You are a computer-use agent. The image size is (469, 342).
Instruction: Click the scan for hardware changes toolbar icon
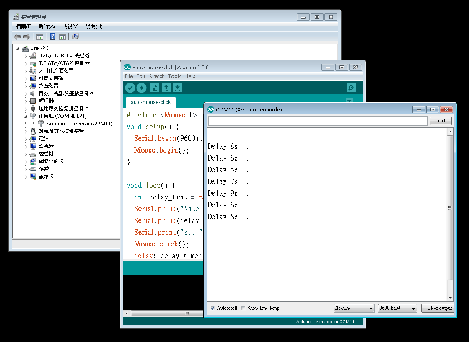[75, 36]
